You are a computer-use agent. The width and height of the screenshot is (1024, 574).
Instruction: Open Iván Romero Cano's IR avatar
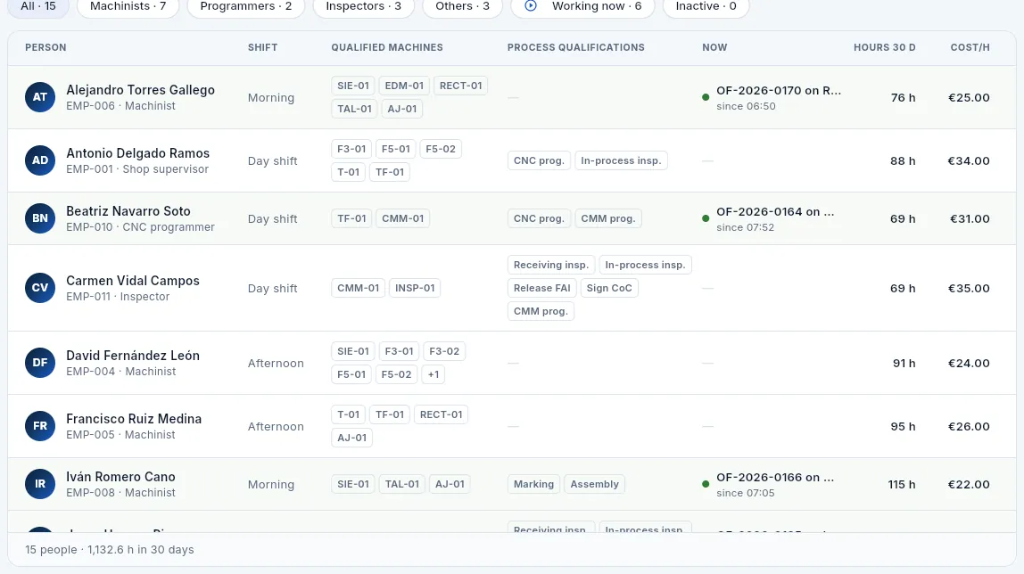[x=40, y=485]
